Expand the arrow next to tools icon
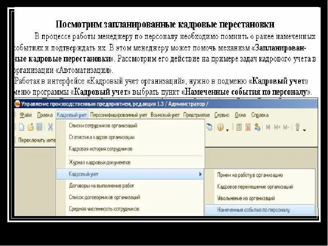 (x=304, y=130)
